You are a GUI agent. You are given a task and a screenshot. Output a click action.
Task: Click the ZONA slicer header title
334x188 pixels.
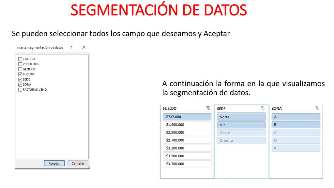[x=277, y=108]
